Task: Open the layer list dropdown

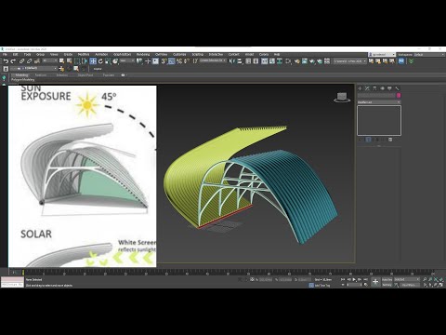Action: coord(33,68)
